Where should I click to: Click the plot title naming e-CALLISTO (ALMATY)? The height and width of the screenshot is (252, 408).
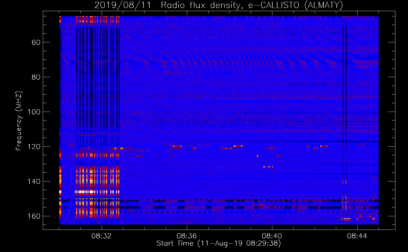[x=219, y=5]
